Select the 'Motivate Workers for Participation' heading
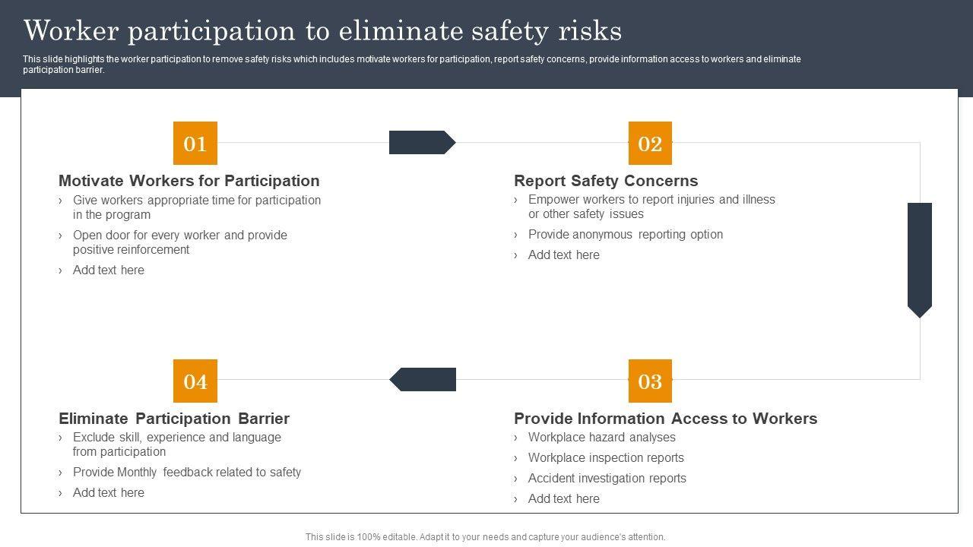The image size is (973, 547). [189, 181]
